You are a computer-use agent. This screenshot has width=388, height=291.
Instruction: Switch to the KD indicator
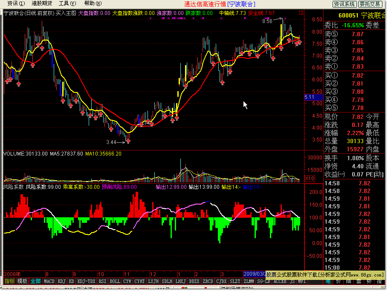click(x=72, y=281)
